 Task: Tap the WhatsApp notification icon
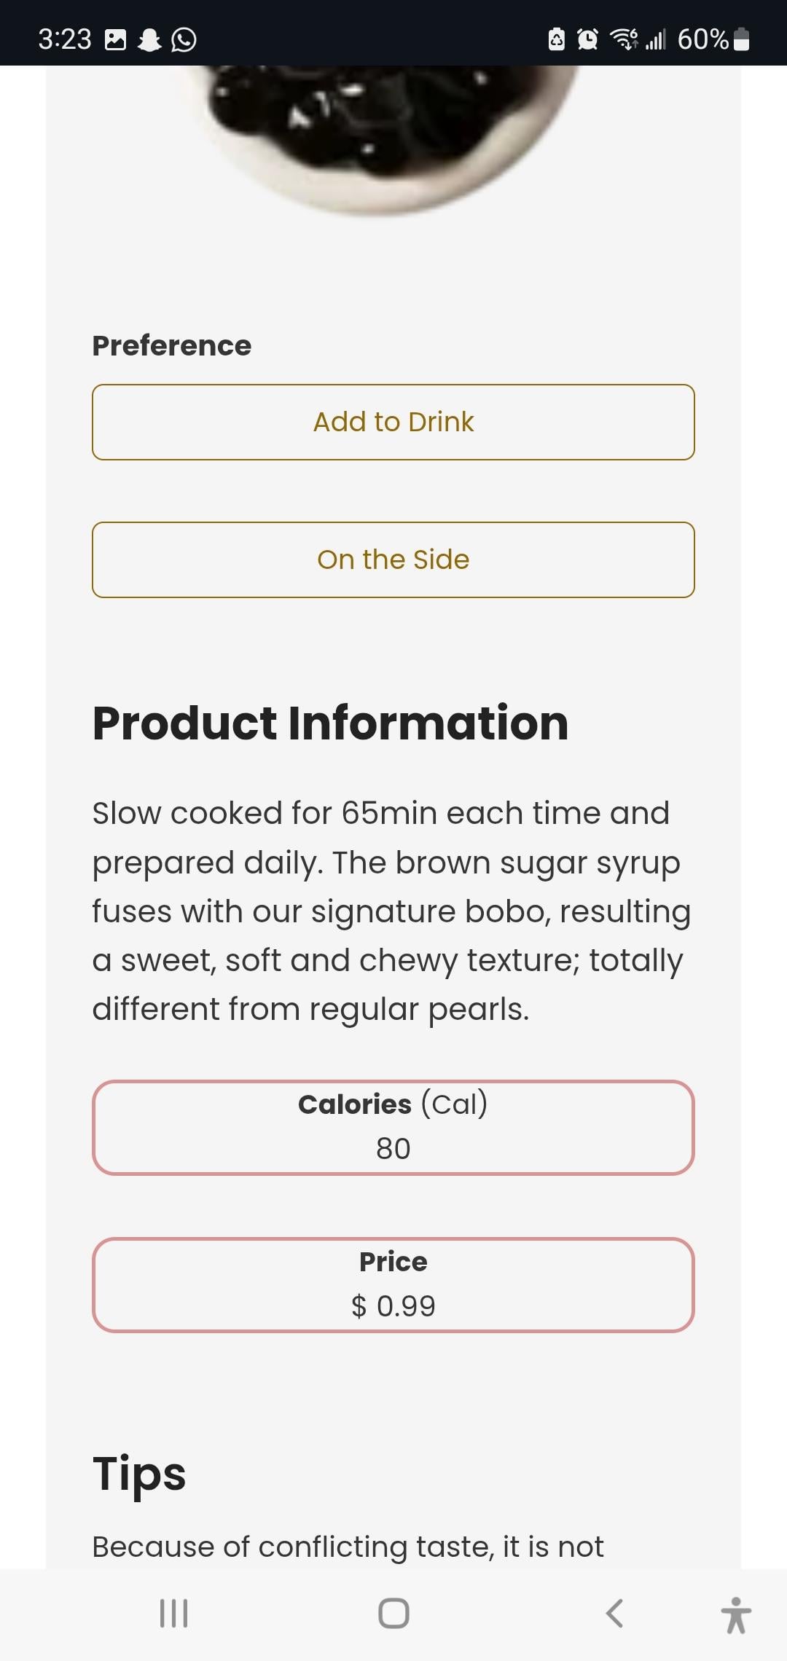[184, 39]
